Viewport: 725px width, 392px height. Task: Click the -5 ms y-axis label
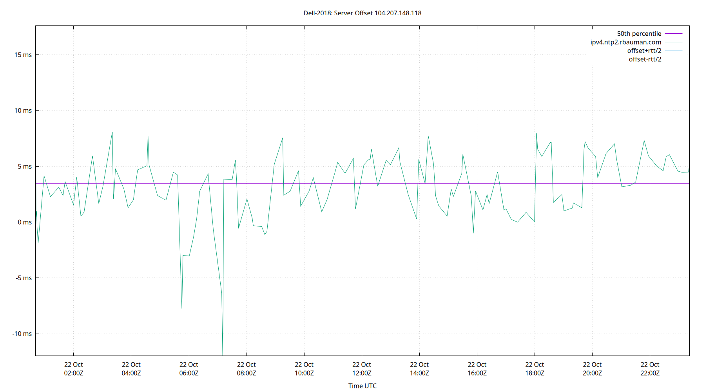pos(24,278)
